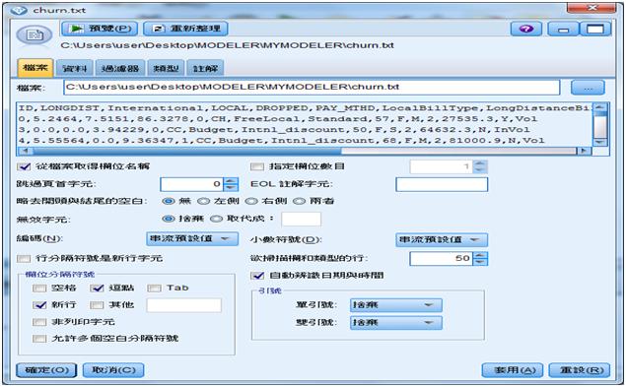Screen dimensions: 626x387
Task: Click the 指定欄位數目 number stepper
Action: pyautogui.click(x=479, y=166)
